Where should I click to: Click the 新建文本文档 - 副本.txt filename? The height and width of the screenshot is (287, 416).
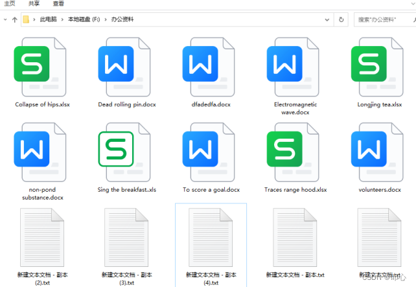coord(295,275)
